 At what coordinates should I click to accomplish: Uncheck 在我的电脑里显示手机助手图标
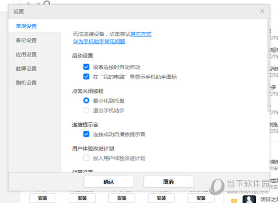86,77
